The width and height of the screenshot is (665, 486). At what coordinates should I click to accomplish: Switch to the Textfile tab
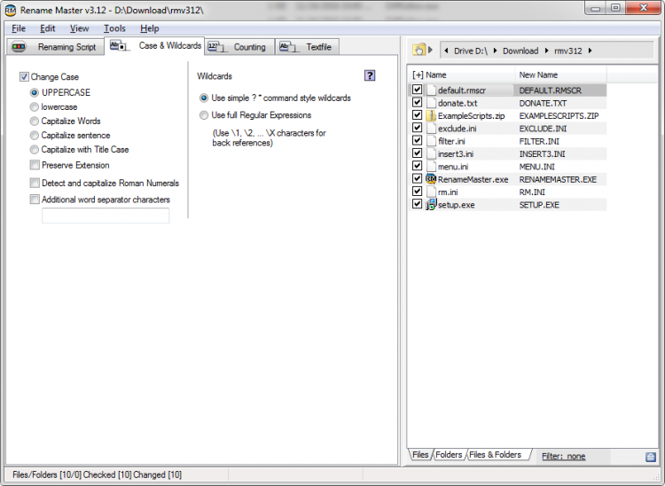coord(308,47)
